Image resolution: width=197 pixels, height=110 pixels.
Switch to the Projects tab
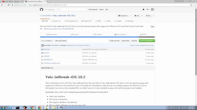(x=86, y=21)
